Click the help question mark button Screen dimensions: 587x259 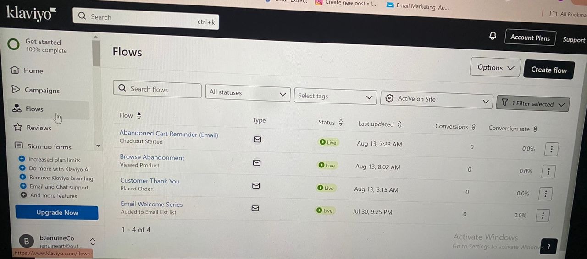(x=548, y=247)
